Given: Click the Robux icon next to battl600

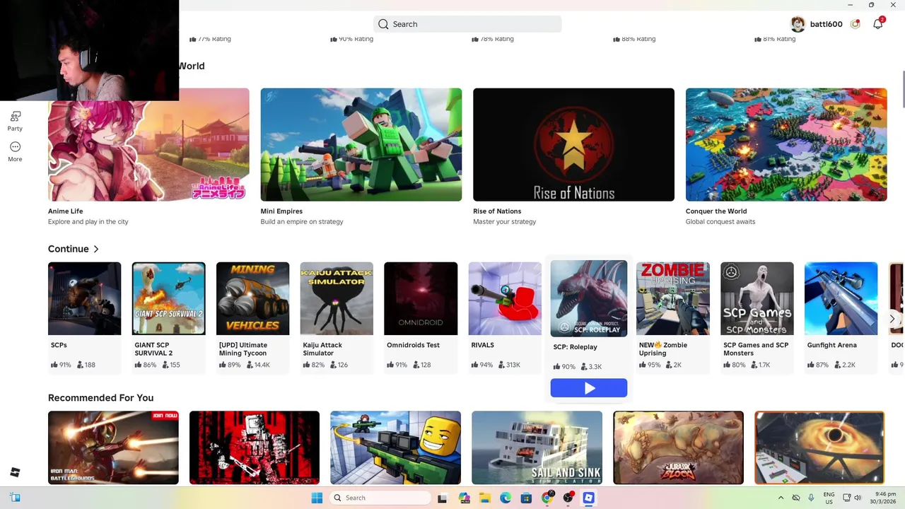Looking at the screenshot, I should pyautogui.click(x=856, y=24).
